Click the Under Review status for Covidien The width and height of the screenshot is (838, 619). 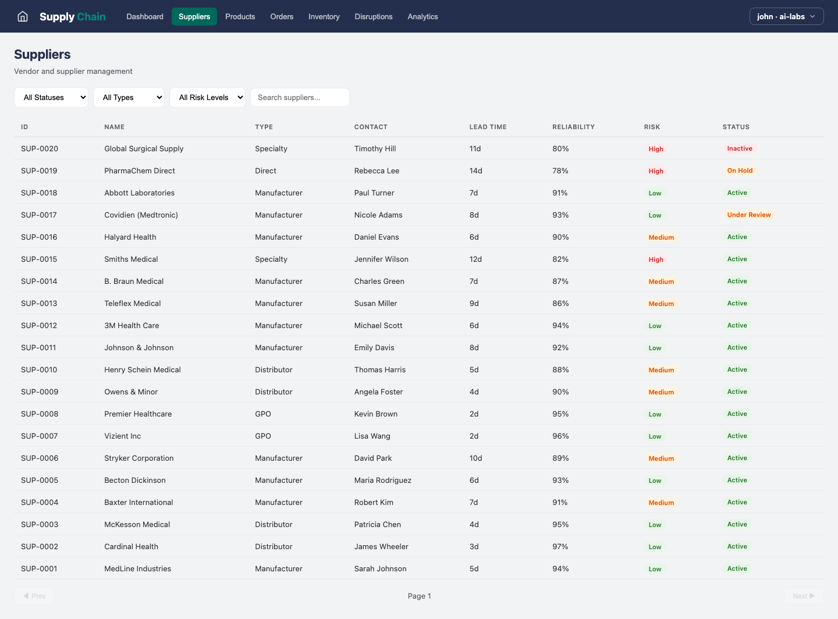(749, 215)
